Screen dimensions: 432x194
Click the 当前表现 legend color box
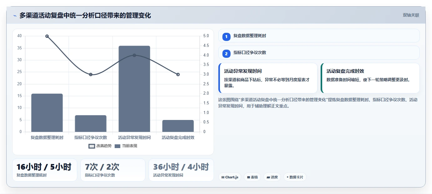[117, 146]
